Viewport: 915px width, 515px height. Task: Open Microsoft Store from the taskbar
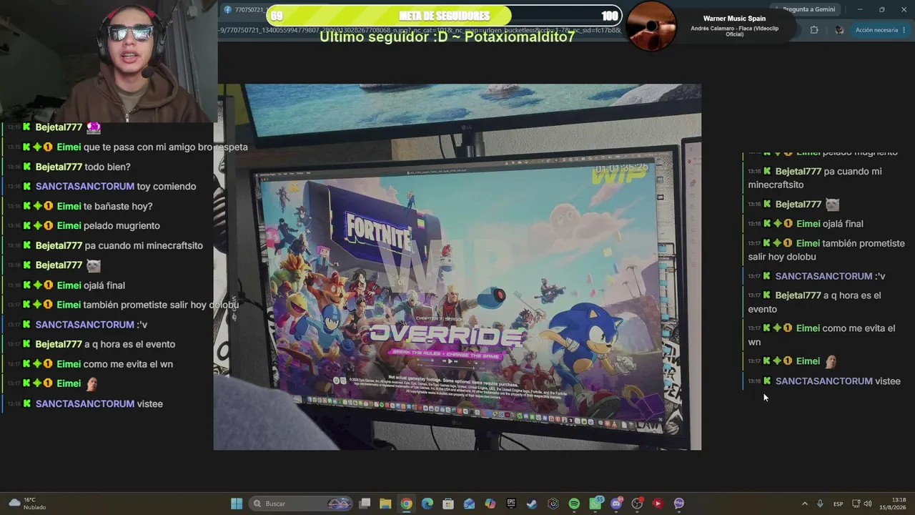(x=448, y=504)
